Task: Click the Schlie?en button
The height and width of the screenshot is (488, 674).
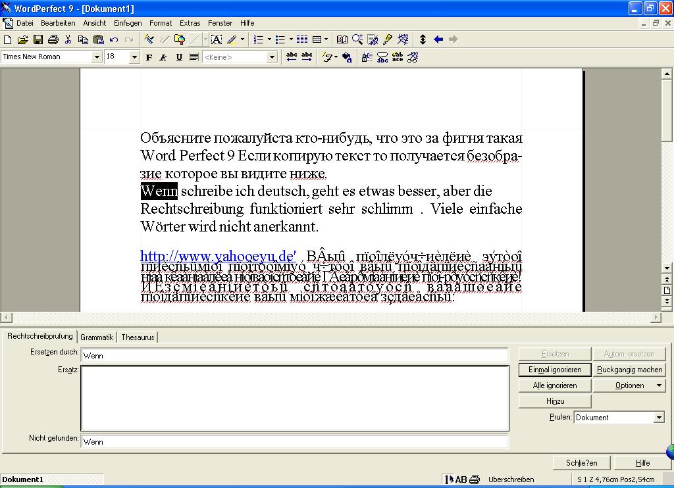Action: pyautogui.click(x=582, y=463)
